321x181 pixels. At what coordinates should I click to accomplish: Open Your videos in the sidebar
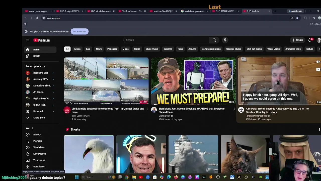[x=41, y=160]
